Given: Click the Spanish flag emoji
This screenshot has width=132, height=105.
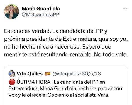Looking at the screenshot, I should (x=47, y=74).
